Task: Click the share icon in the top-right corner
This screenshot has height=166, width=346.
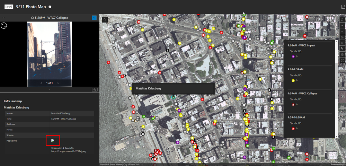Action: (343, 7)
